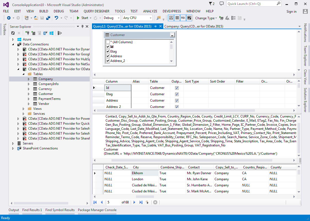The width and height of the screenshot is (310, 221).
Task: Click the Refresh icon in Server Explorer
Action: 13,33
